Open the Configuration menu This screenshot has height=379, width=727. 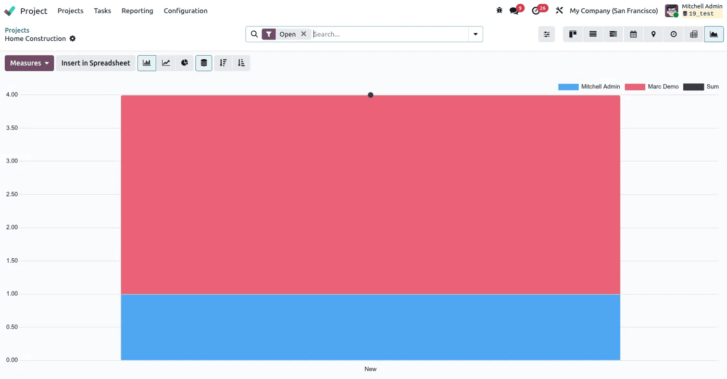tap(186, 11)
